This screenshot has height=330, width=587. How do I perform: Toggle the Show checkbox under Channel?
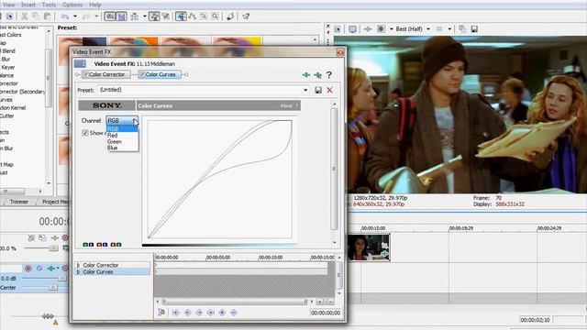[x=85, y=133]
